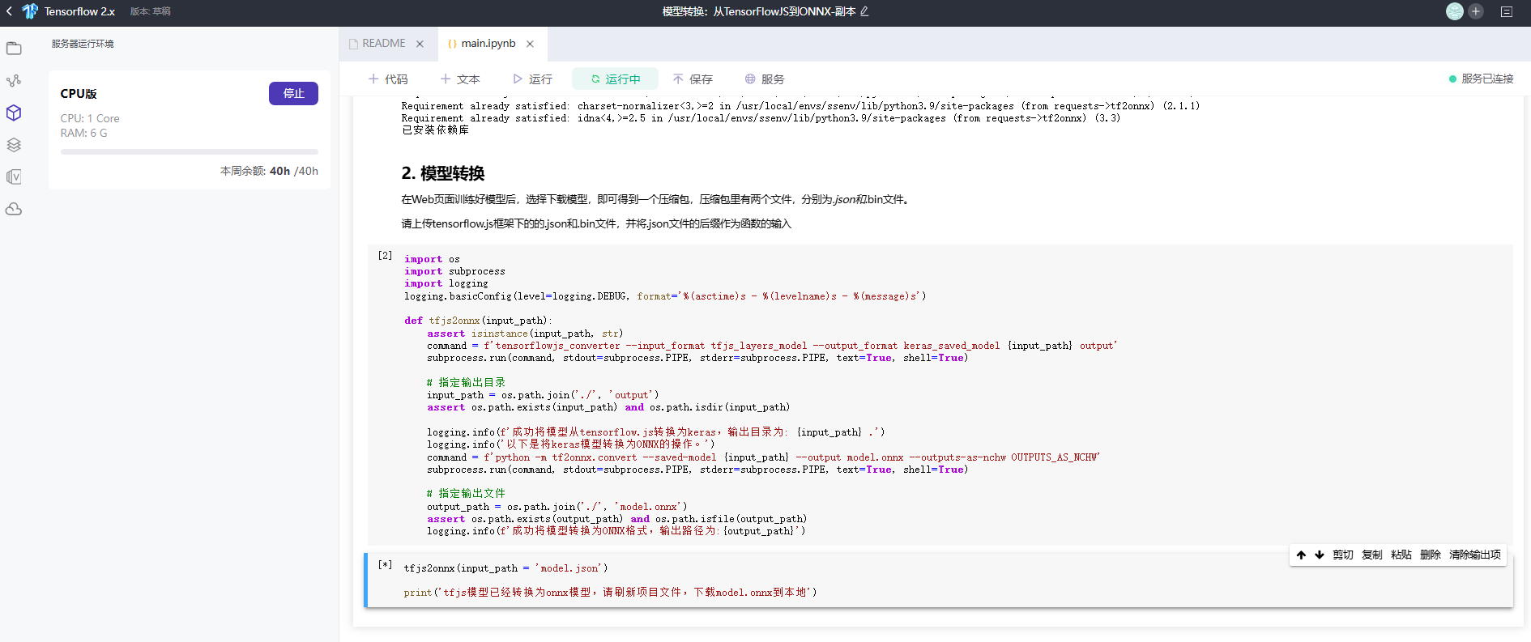Open the 服务 services button
1531x642 pixels.
point(765,79)
